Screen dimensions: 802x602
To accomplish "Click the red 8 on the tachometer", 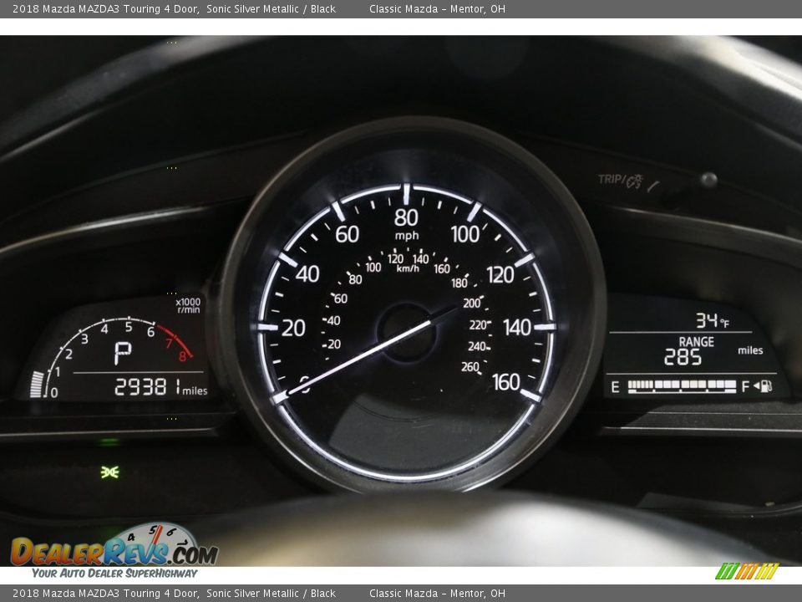I will pyautogui.click(x=182, y=356).
